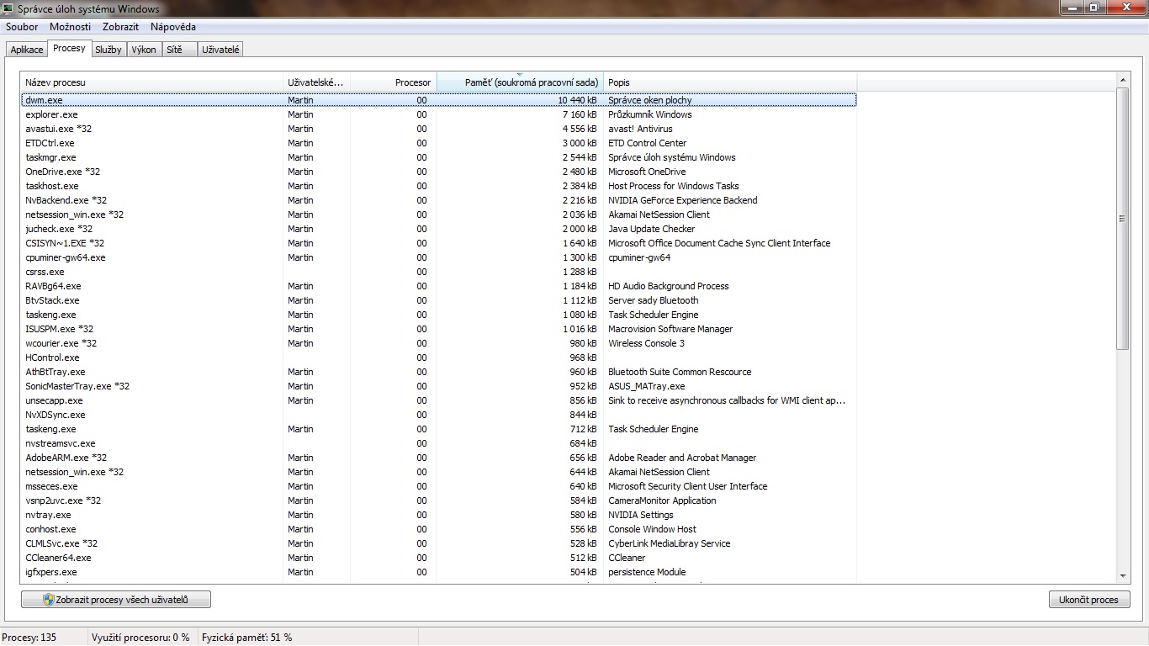The image size is (1149, 646).
Task: Select the AthBtTray.exe process
Action: 438,372
